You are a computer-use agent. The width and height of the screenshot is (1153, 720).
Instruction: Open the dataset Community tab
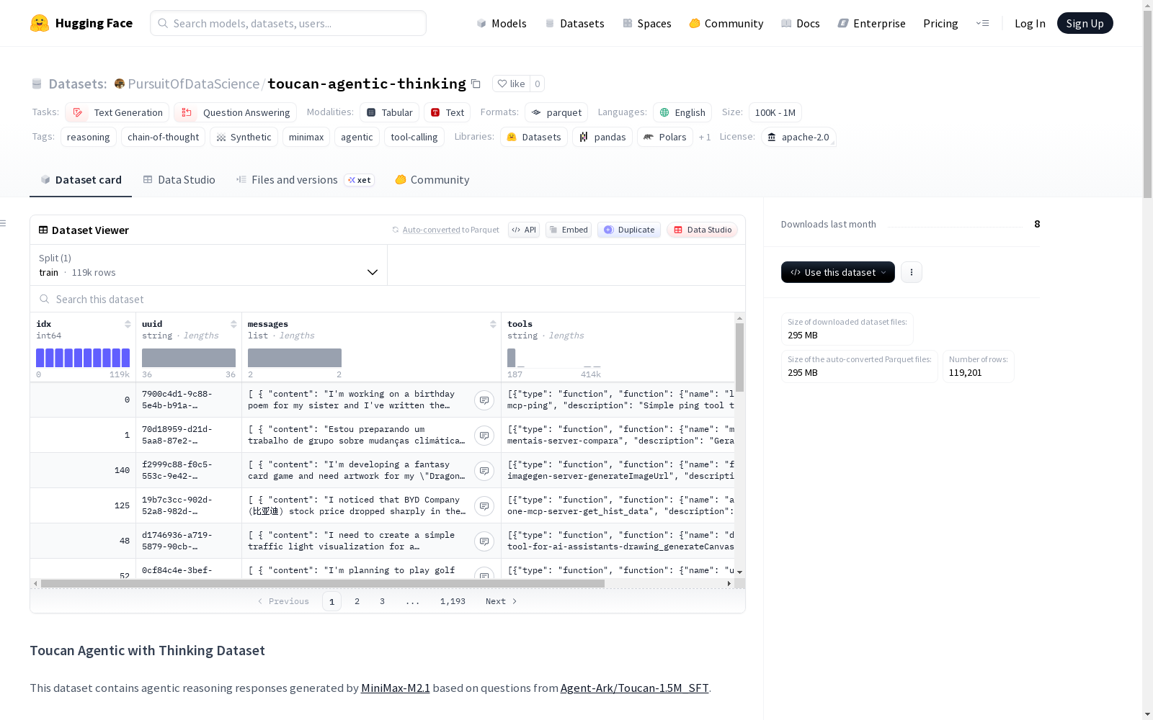pyautogui.click(x=432, y=180)
